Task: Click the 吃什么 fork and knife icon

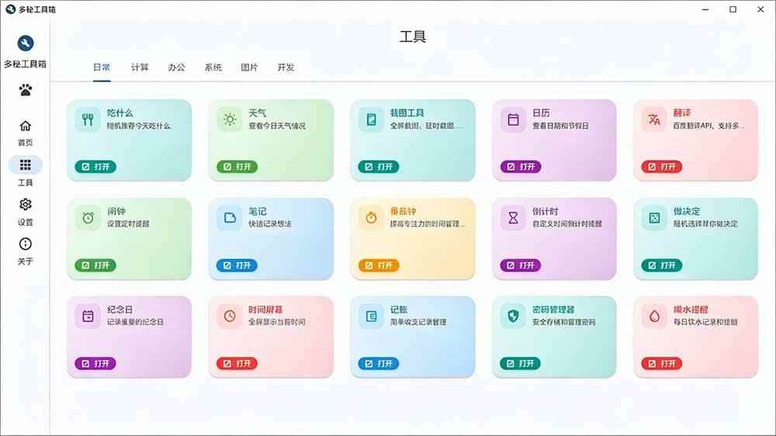Action: coord(88,119)
